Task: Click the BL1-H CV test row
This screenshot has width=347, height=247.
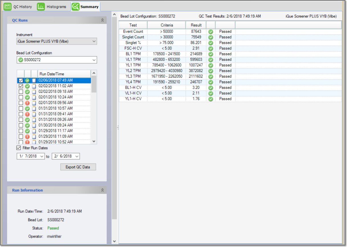Action: coord(230,88)
